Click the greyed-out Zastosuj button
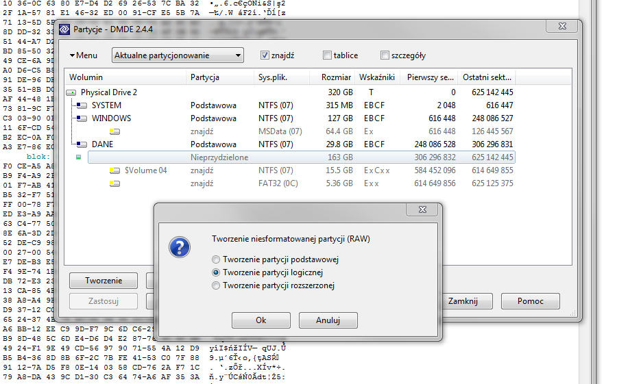 tap(104, 301)
